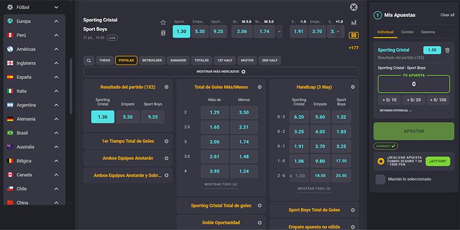The width and height of the screenshot is (460, 230).
Task: Select the BETBUILDER market filter
Action: pos(152,60)
